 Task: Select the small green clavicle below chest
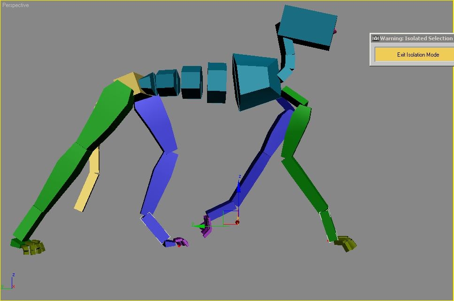tap(295, 95)
